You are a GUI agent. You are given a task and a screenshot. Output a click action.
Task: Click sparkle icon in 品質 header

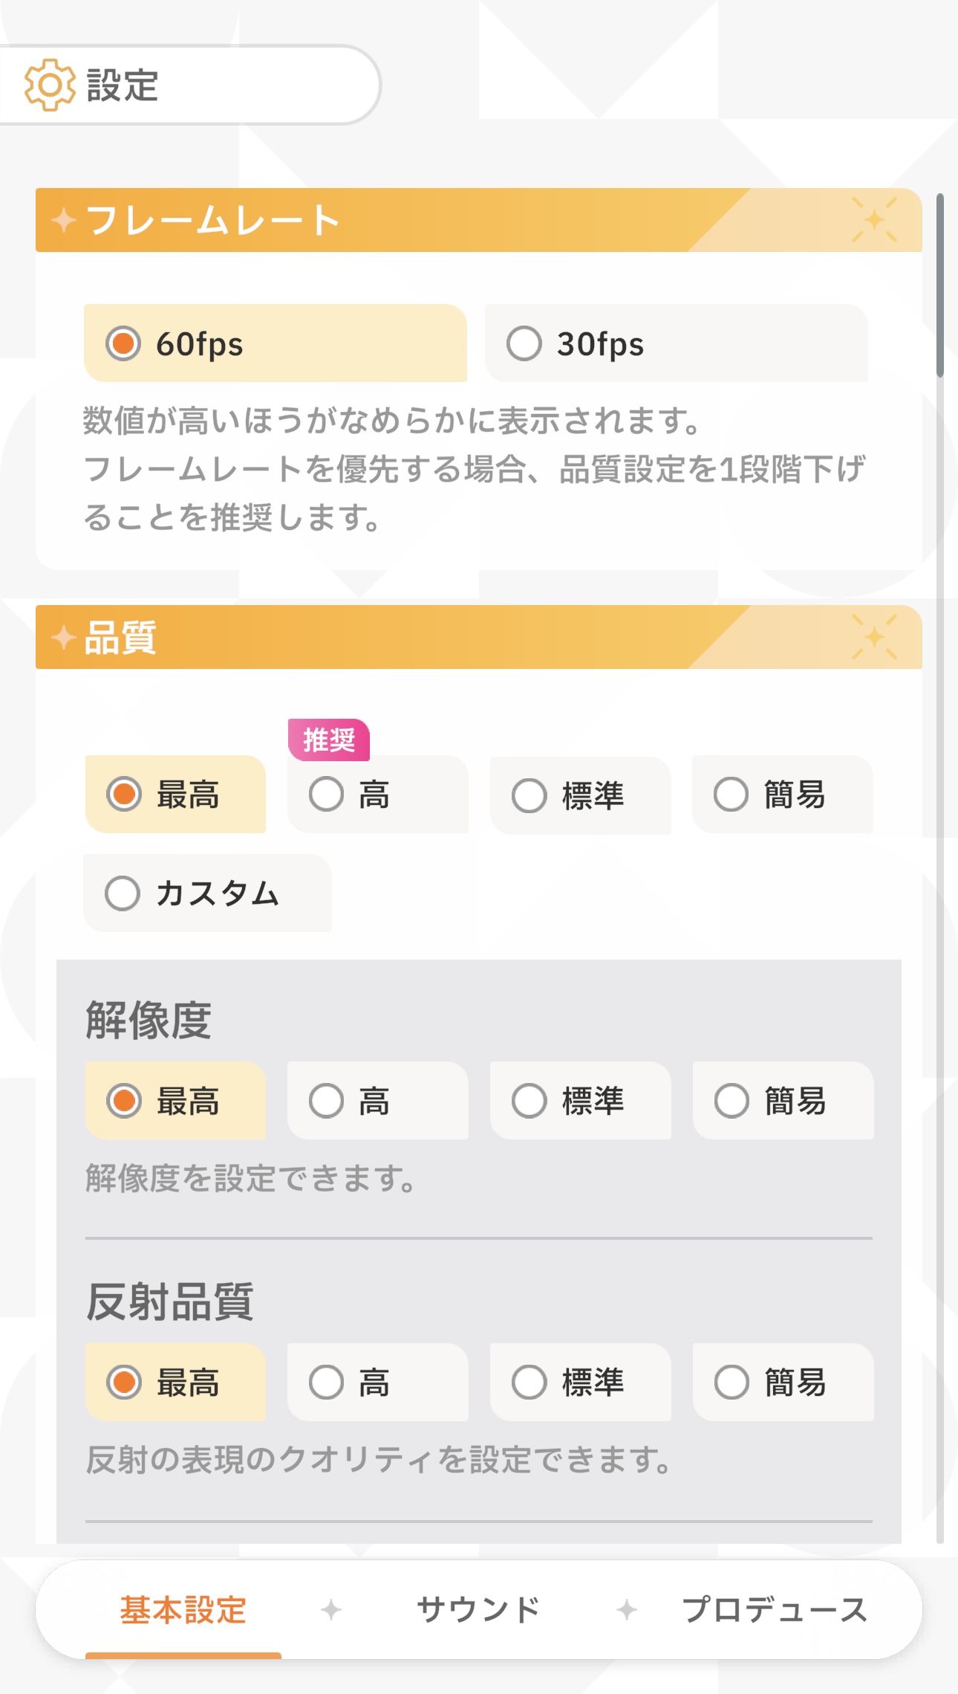[x=874, y=637]
